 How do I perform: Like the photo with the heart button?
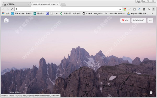(x=125, y=20)
